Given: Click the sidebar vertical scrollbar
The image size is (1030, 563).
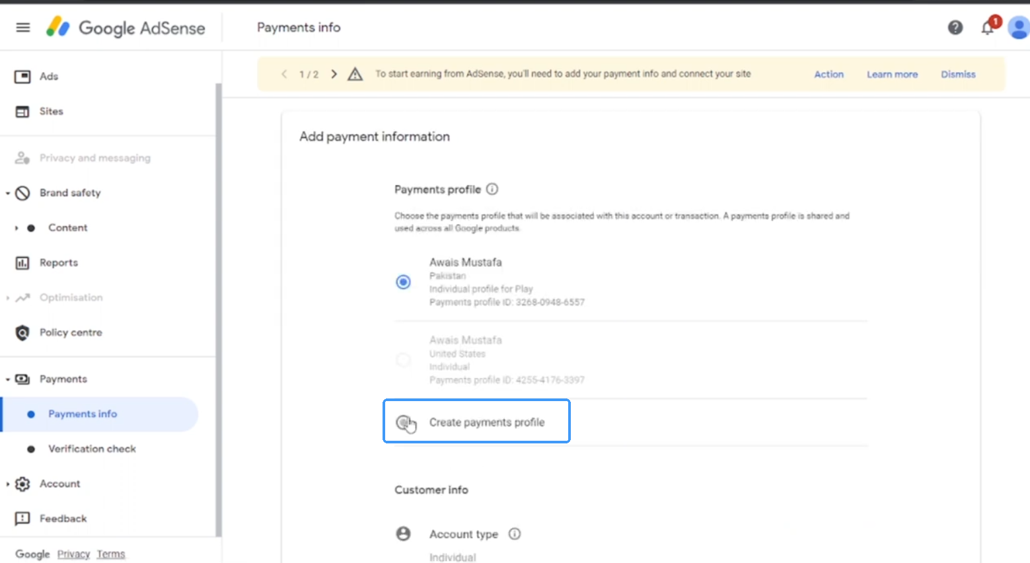Looking at the screenshot, I should pos(218,309).
